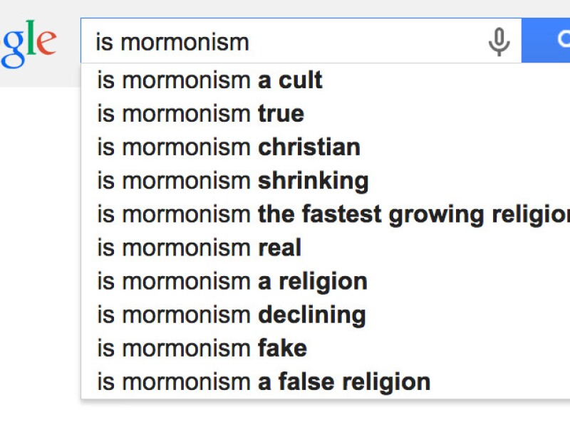Select 'is mormonism a false religion' suggestion

click(263, 381)
